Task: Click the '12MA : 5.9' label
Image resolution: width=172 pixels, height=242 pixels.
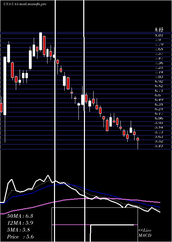Action: tap(20, 223)
